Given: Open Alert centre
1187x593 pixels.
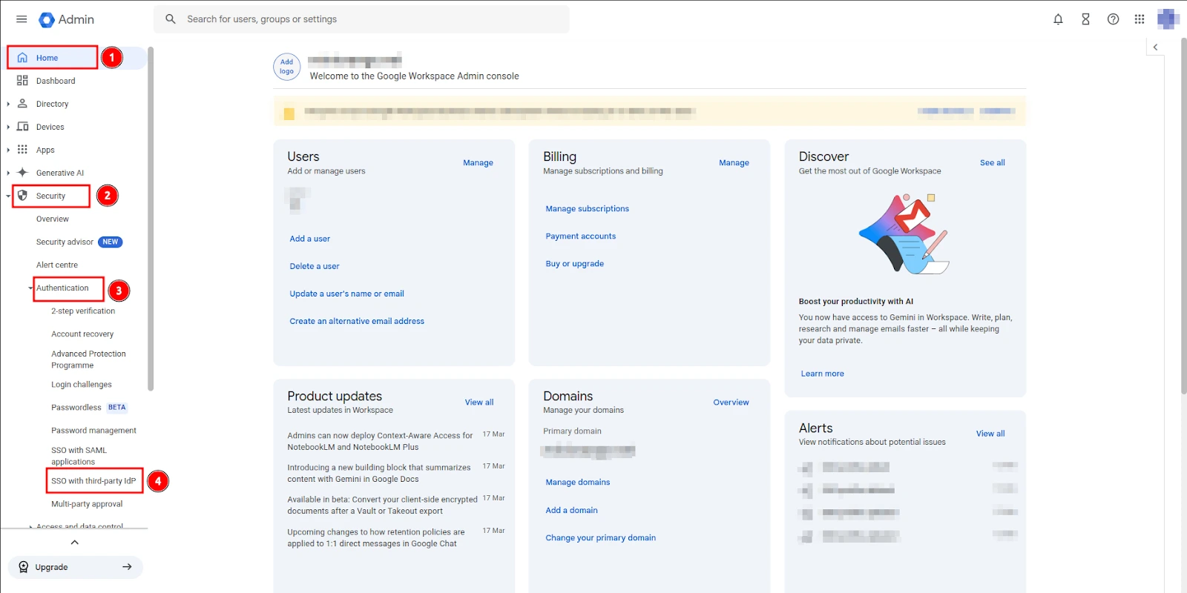Looking at the screenshot, I should [x=57, y=265].
